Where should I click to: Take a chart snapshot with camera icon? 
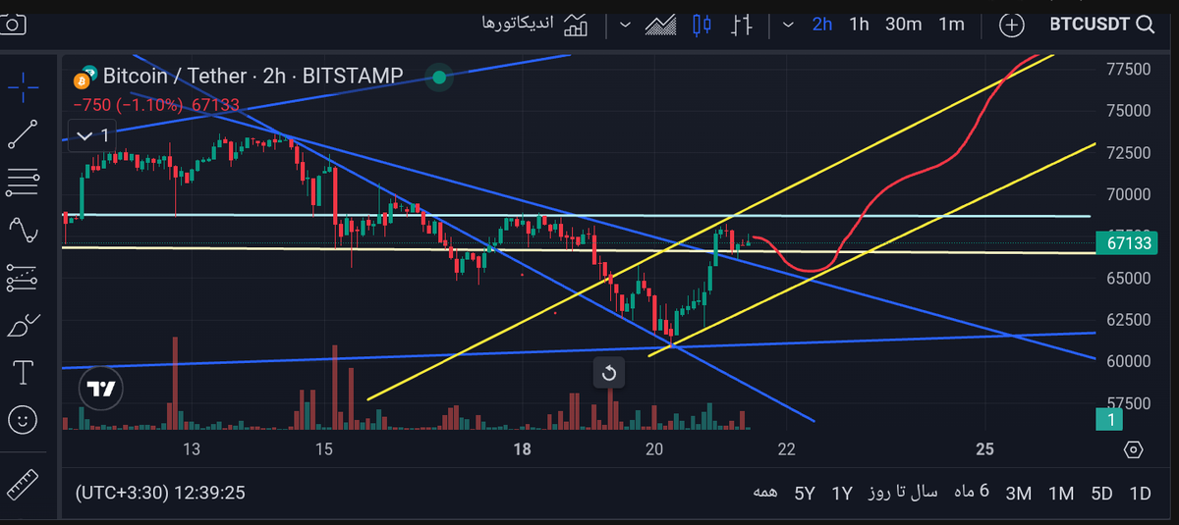coord(12,24)
